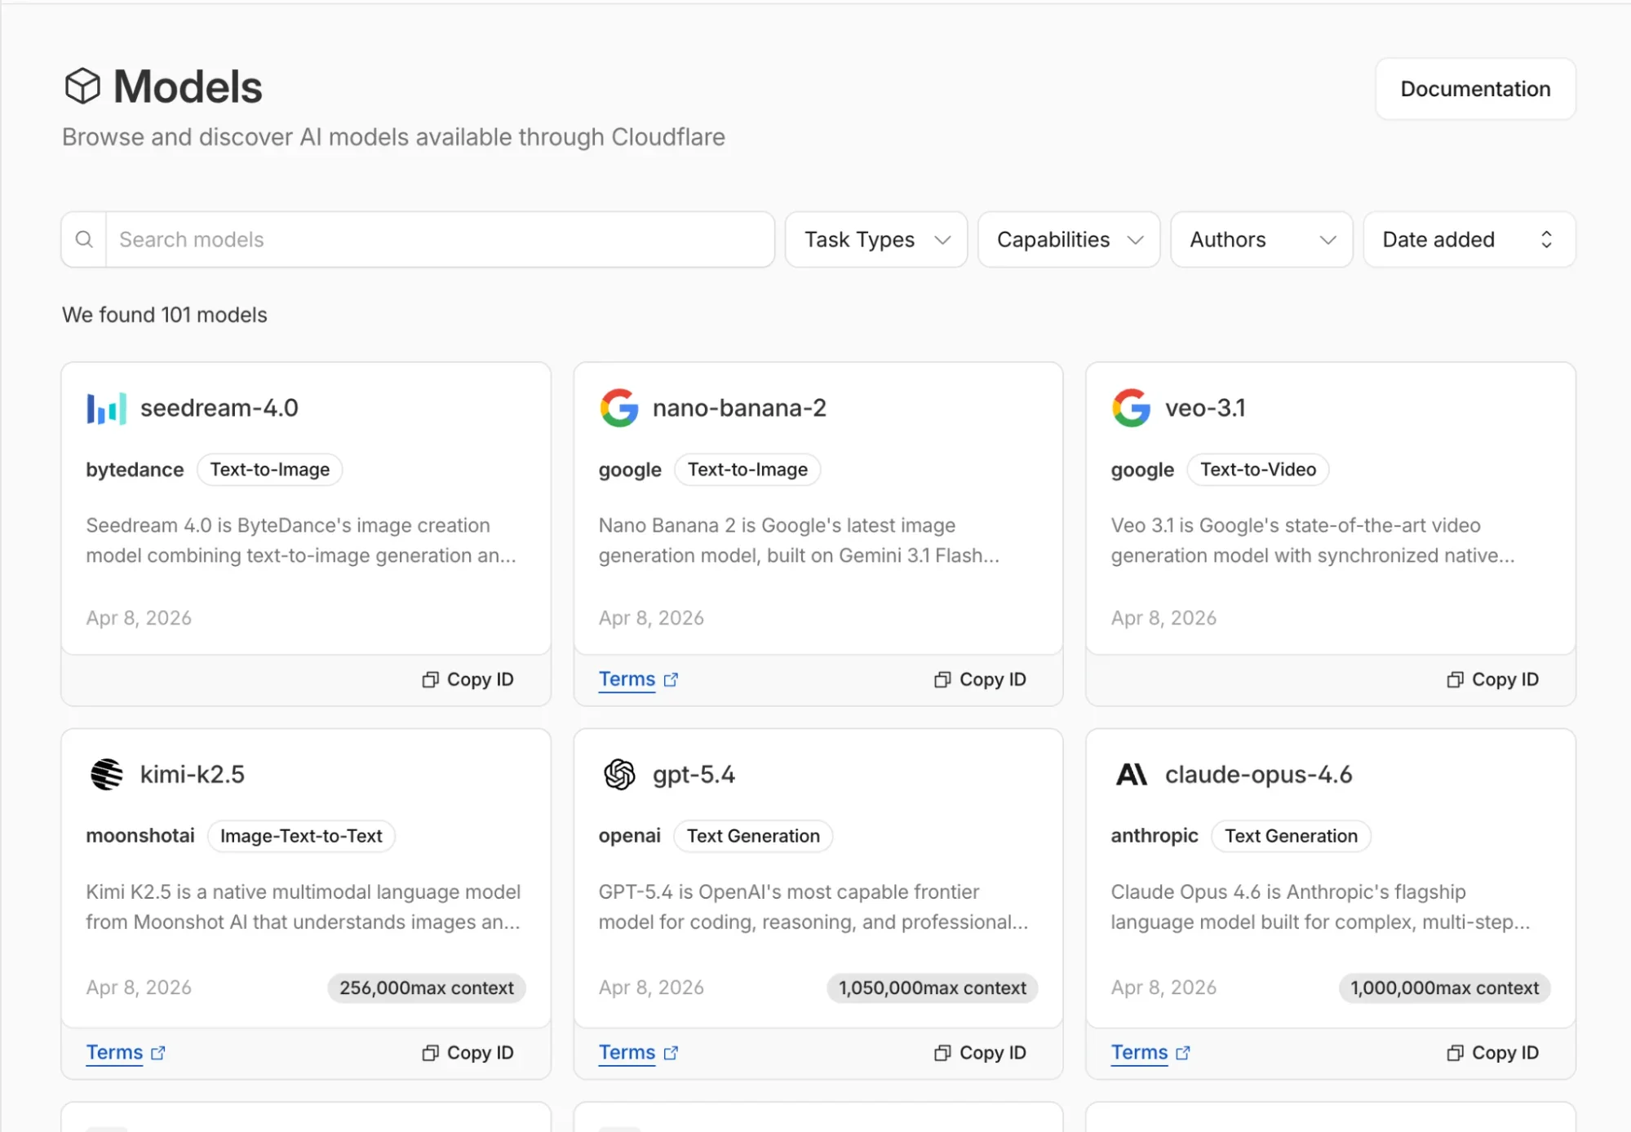Expand the Authors filter dropdown
The image size is (1631, 1132).
tap(1261, 239)
